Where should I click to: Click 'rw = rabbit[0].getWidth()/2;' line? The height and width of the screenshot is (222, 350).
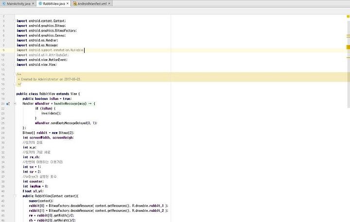(x=52, y=216)
